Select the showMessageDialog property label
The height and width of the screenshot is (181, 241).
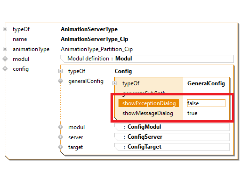pyautogui.click(x=148, y=113)
